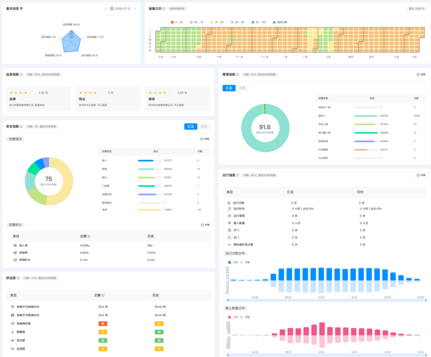Click the info icon beside 舒适度
Viewport: 431px width, 357px height.
18,278
